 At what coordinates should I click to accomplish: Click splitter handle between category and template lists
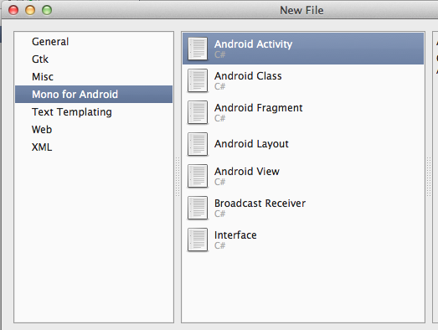178,177
